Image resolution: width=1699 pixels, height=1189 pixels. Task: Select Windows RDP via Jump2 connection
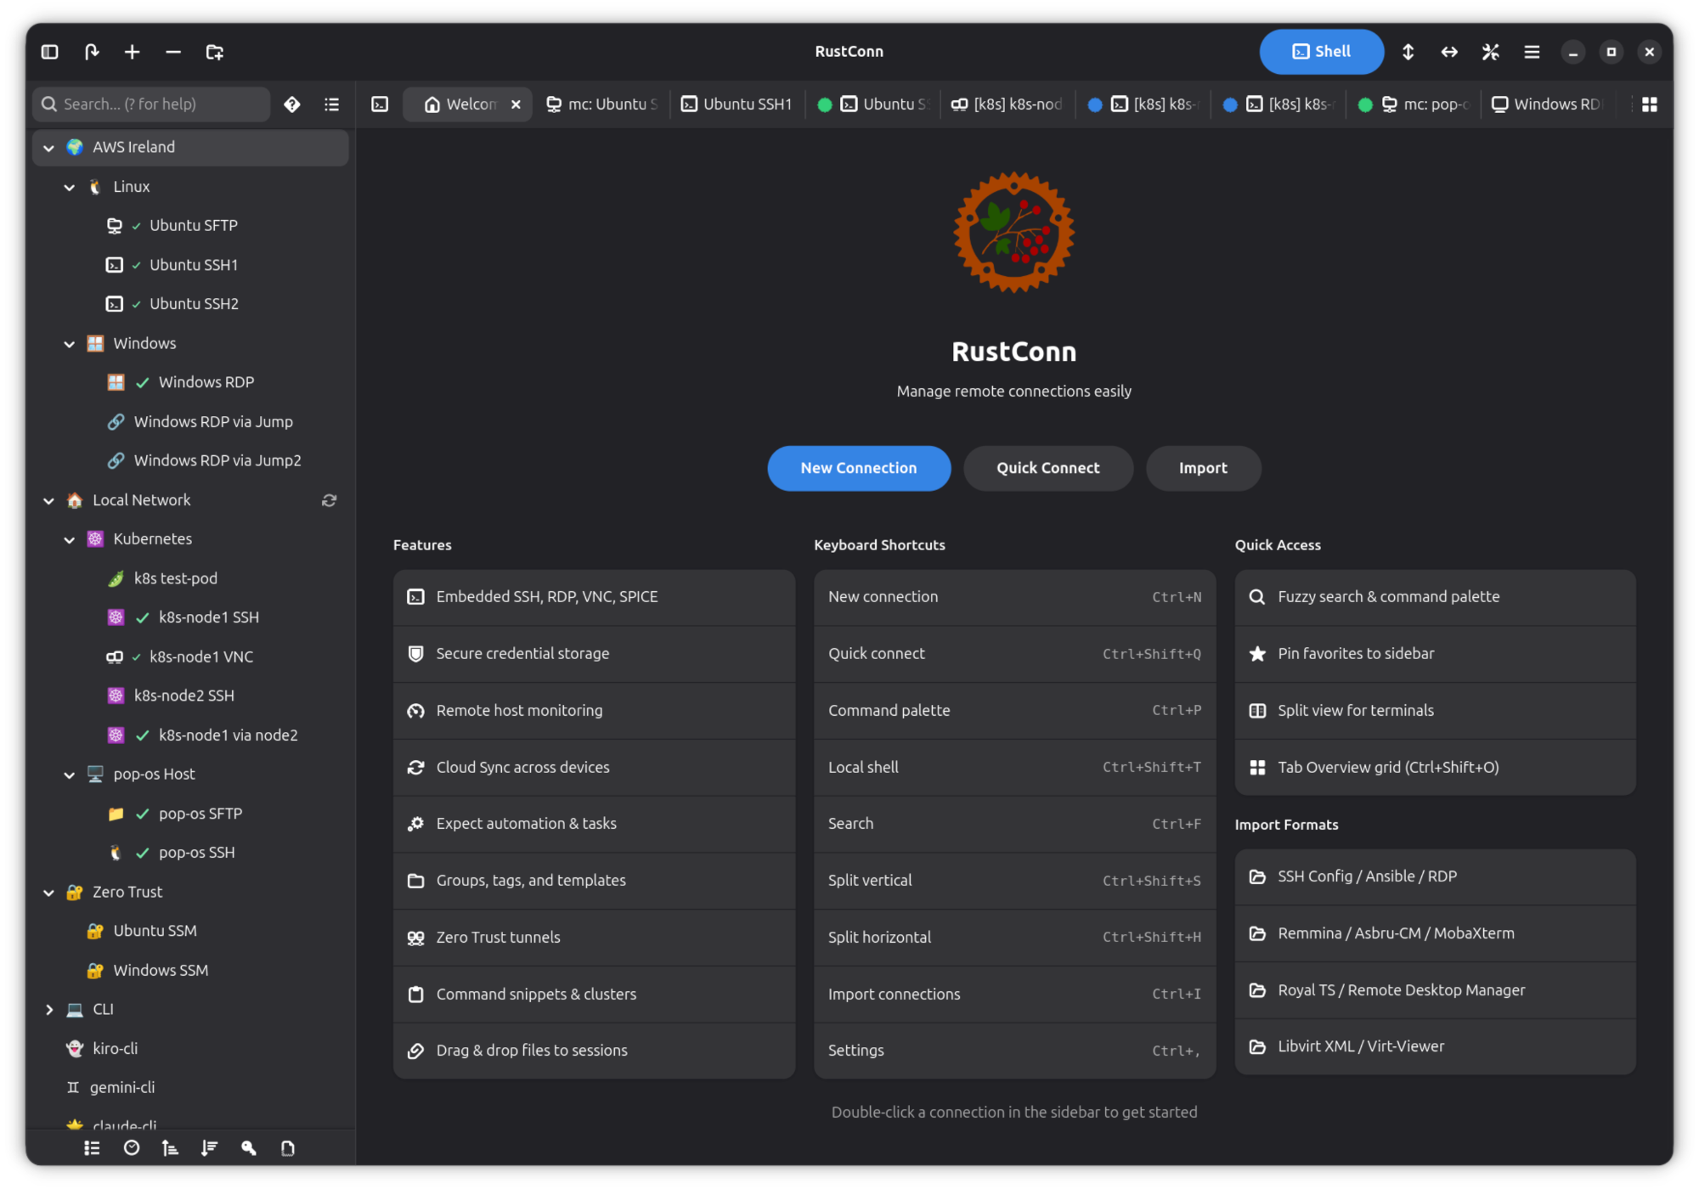[x=190, y=460]
